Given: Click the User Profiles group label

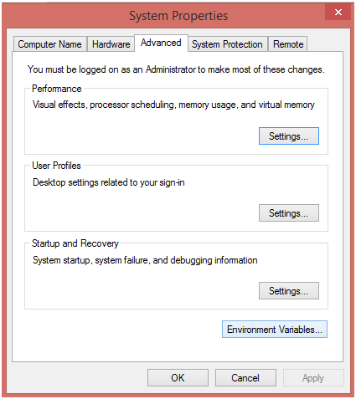Looking at the screenshot, I should pyautogui.click(x=56, y=166).
